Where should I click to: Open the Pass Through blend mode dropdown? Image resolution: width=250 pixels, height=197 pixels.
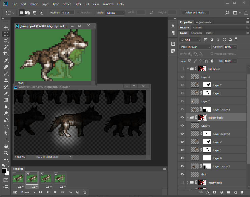click(x=195, y=47)
